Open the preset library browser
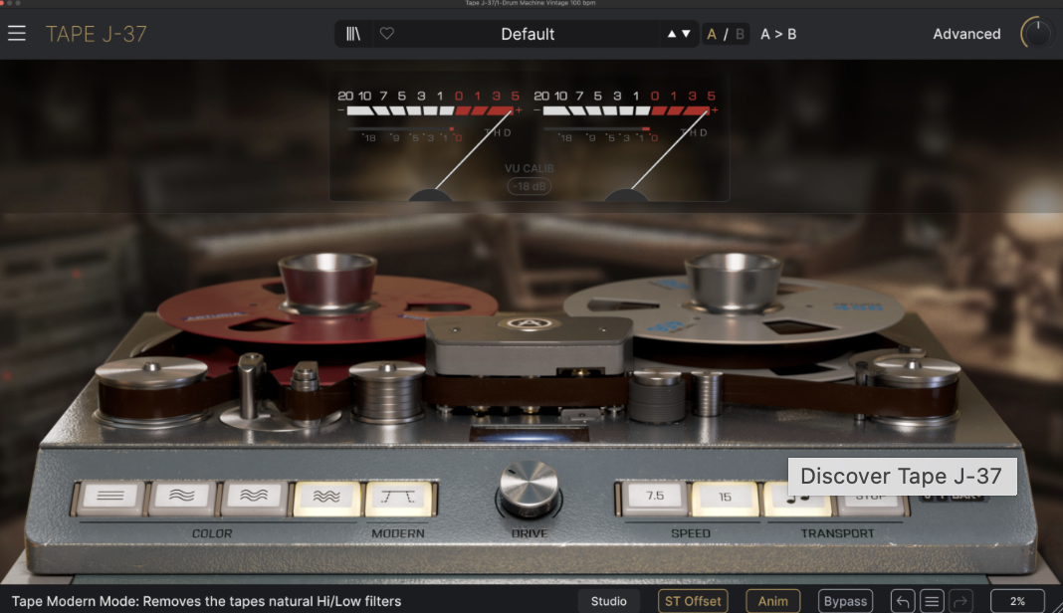Viewport: 1063px width, 613px height. click(x=353, y=34)
